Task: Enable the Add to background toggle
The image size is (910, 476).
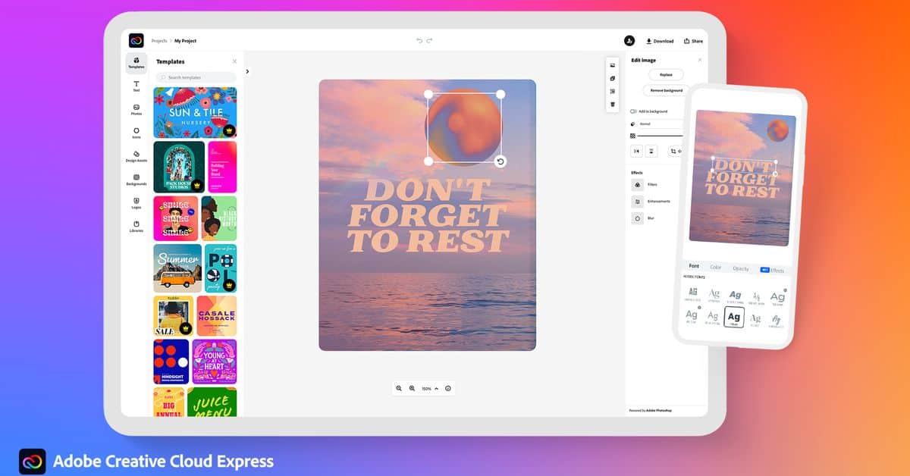Action: 633,111
